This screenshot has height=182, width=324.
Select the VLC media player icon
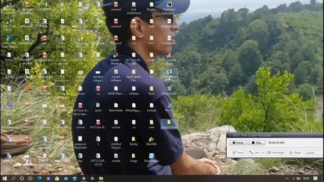[169, 59]
